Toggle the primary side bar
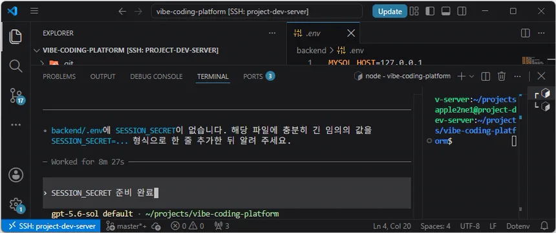This screenshot has width=556, height=233. (x=430, y=12)
